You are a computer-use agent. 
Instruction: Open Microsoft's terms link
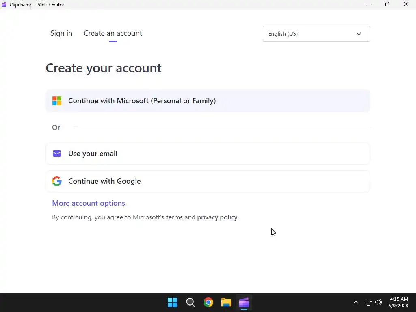pyautogui.click(x=174, y=217)
